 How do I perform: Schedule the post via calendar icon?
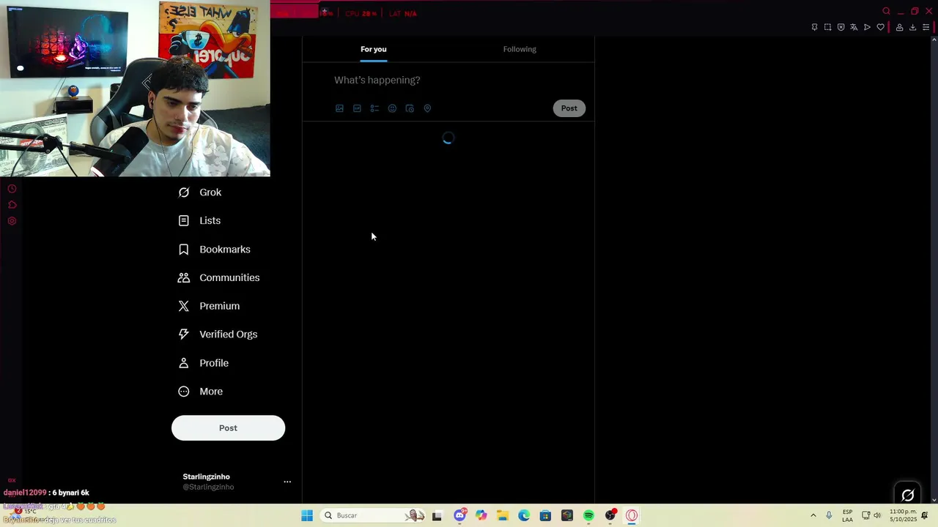pos(410,108)
